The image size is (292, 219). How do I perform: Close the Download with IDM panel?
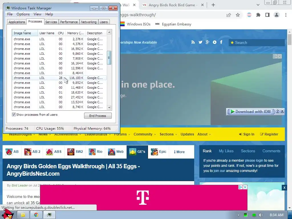click(282, 111)
